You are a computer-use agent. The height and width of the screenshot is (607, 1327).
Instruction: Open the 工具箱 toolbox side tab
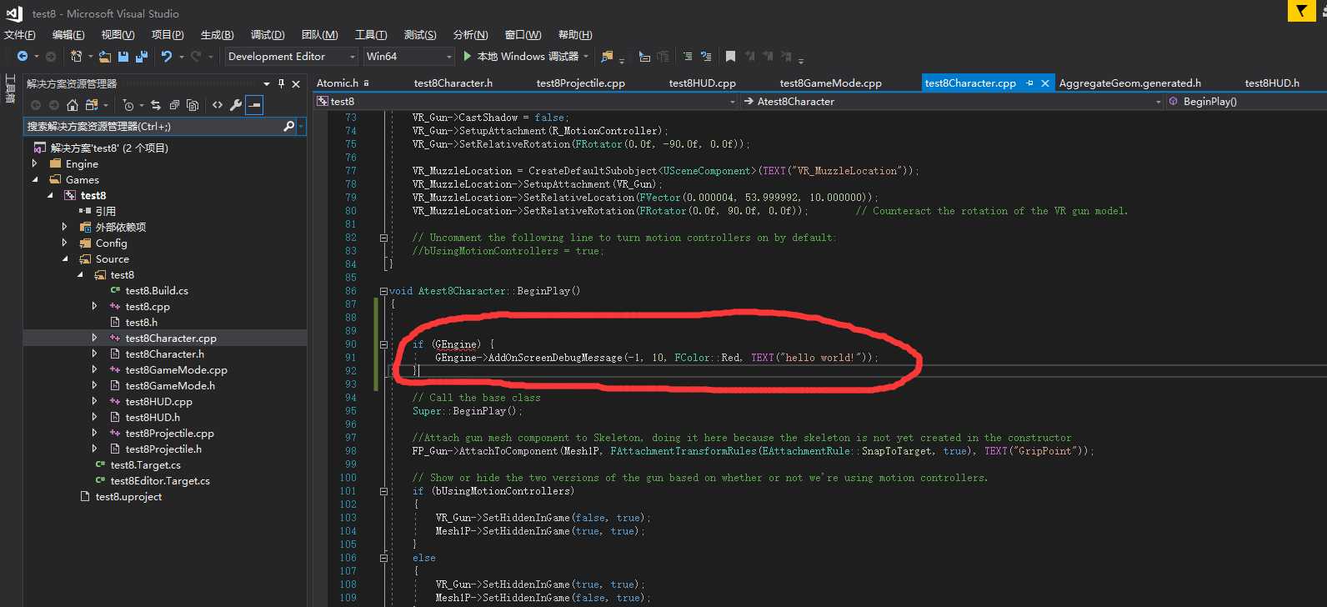click(11, 88)
